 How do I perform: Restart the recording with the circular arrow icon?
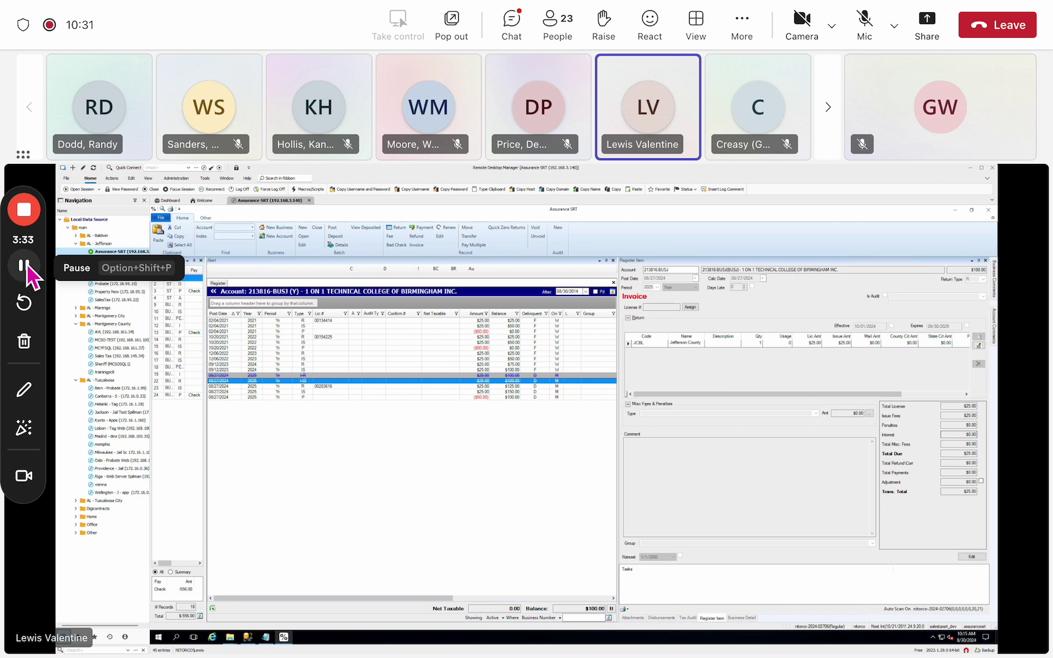[x=24, y=303]
